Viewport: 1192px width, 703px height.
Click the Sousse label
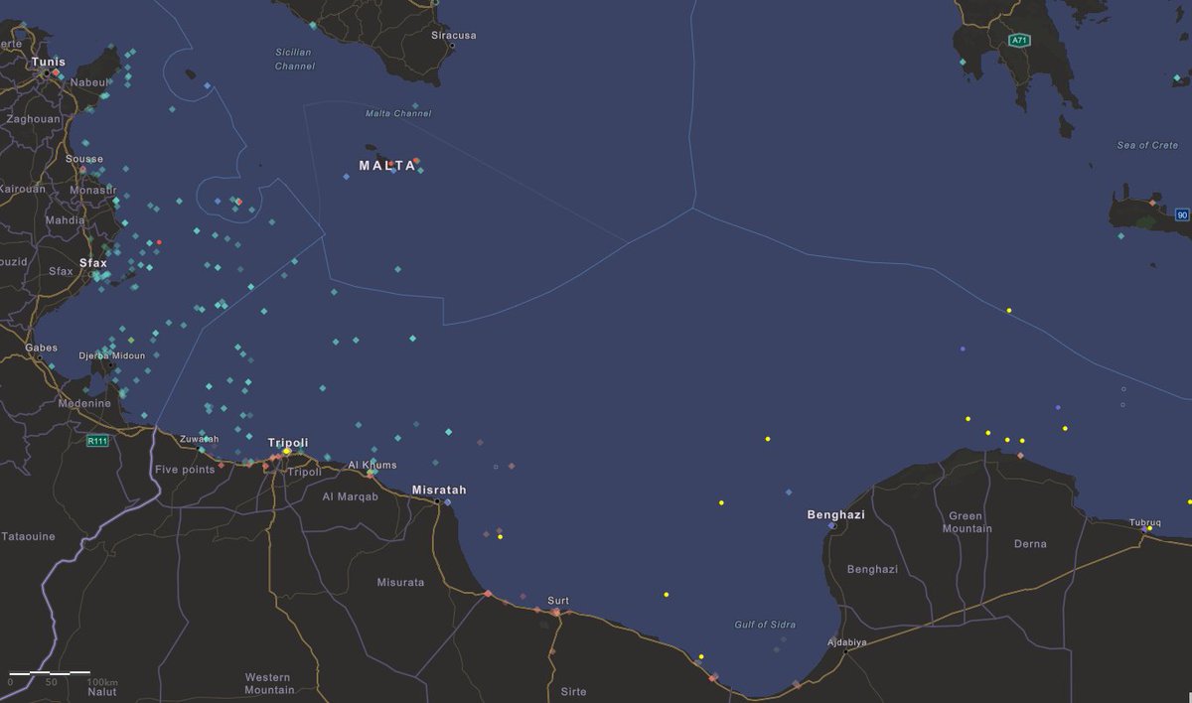(83, 159)
